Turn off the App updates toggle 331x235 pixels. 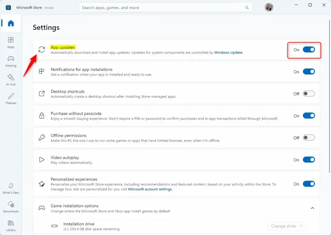[309, 49]
